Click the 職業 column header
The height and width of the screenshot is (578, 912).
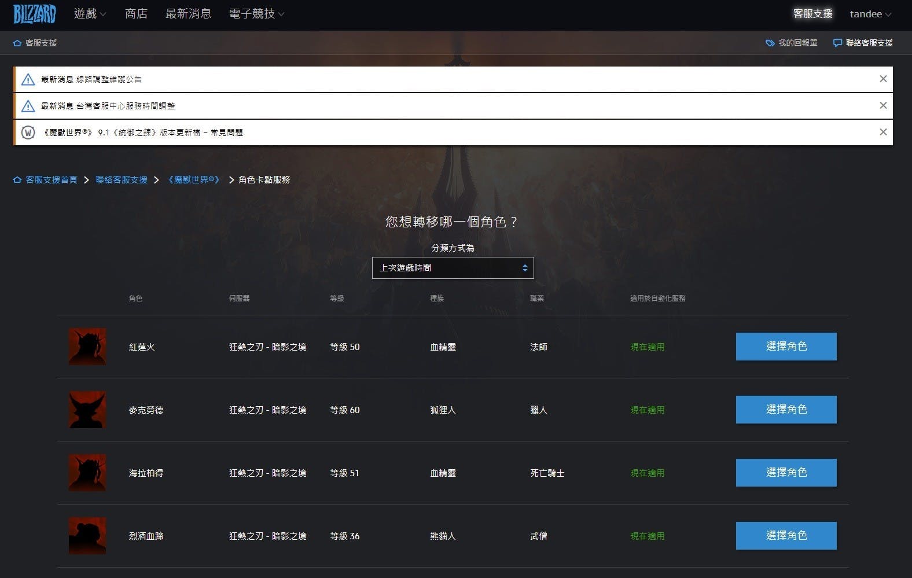coord(537,299)
